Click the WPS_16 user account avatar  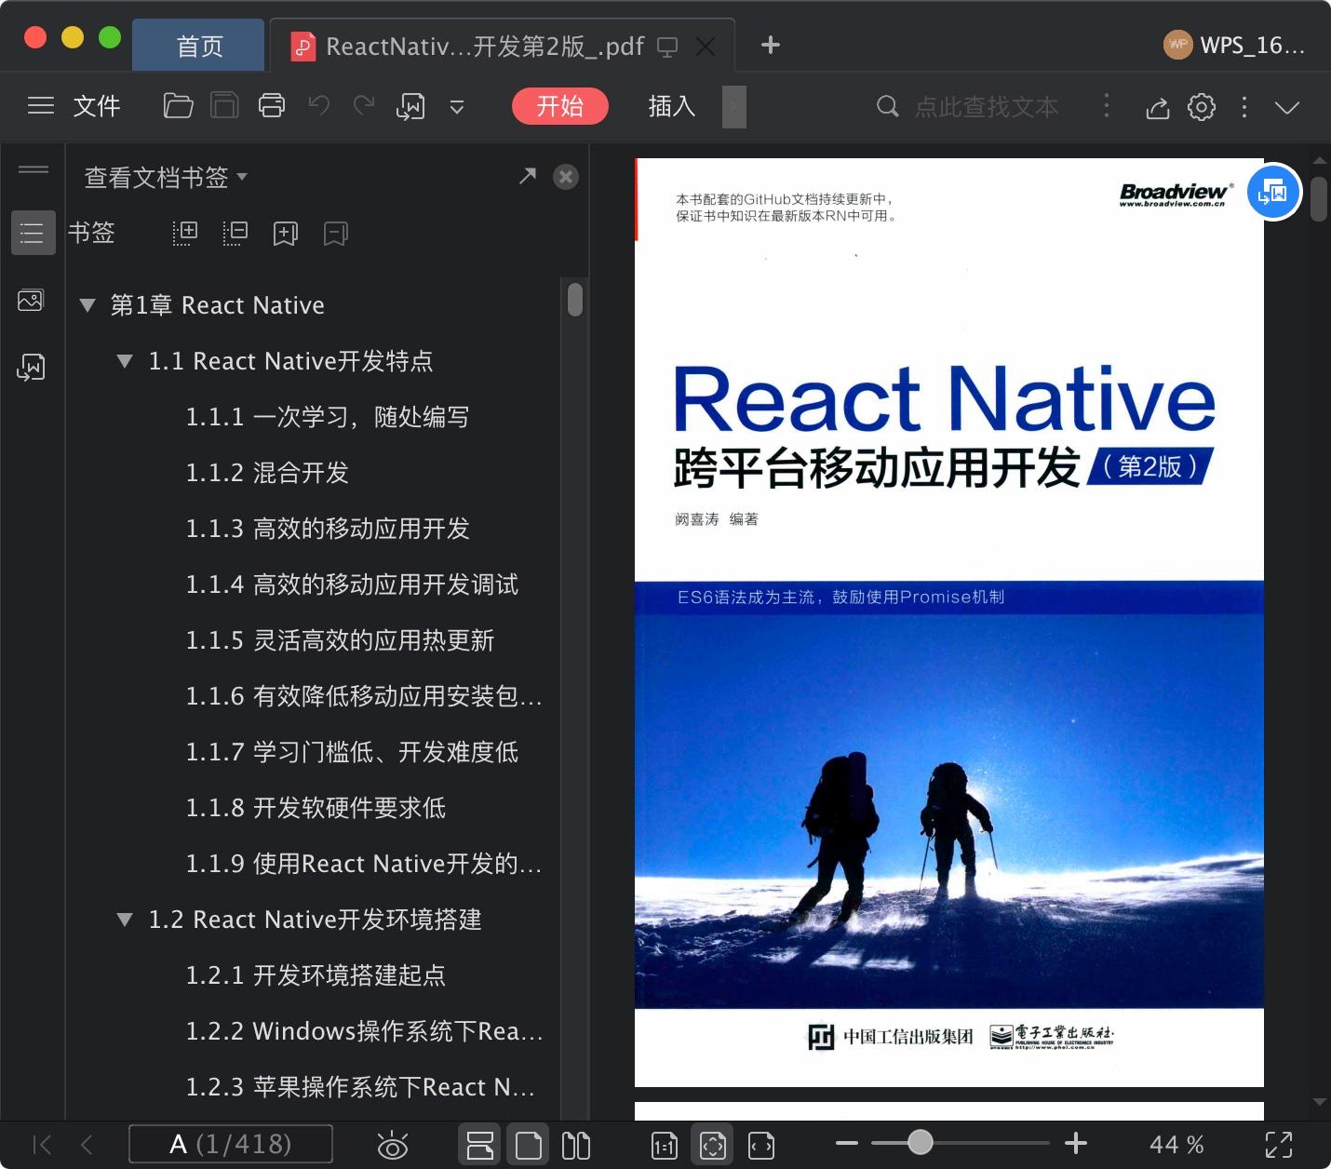click(1177, 45)
